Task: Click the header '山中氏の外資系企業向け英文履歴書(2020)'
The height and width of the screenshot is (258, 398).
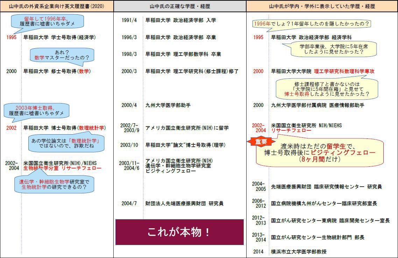Action: tap(57, 6)
